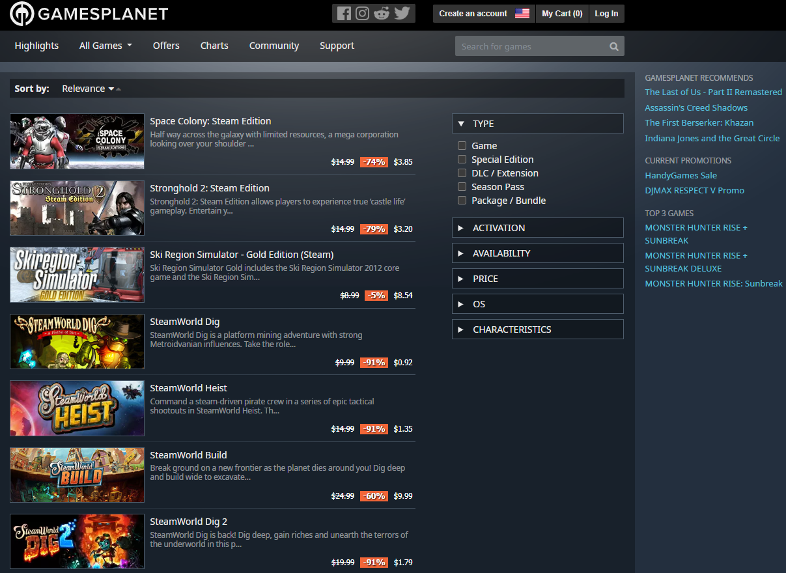Open the All Games menu

[x=105, y=46]
